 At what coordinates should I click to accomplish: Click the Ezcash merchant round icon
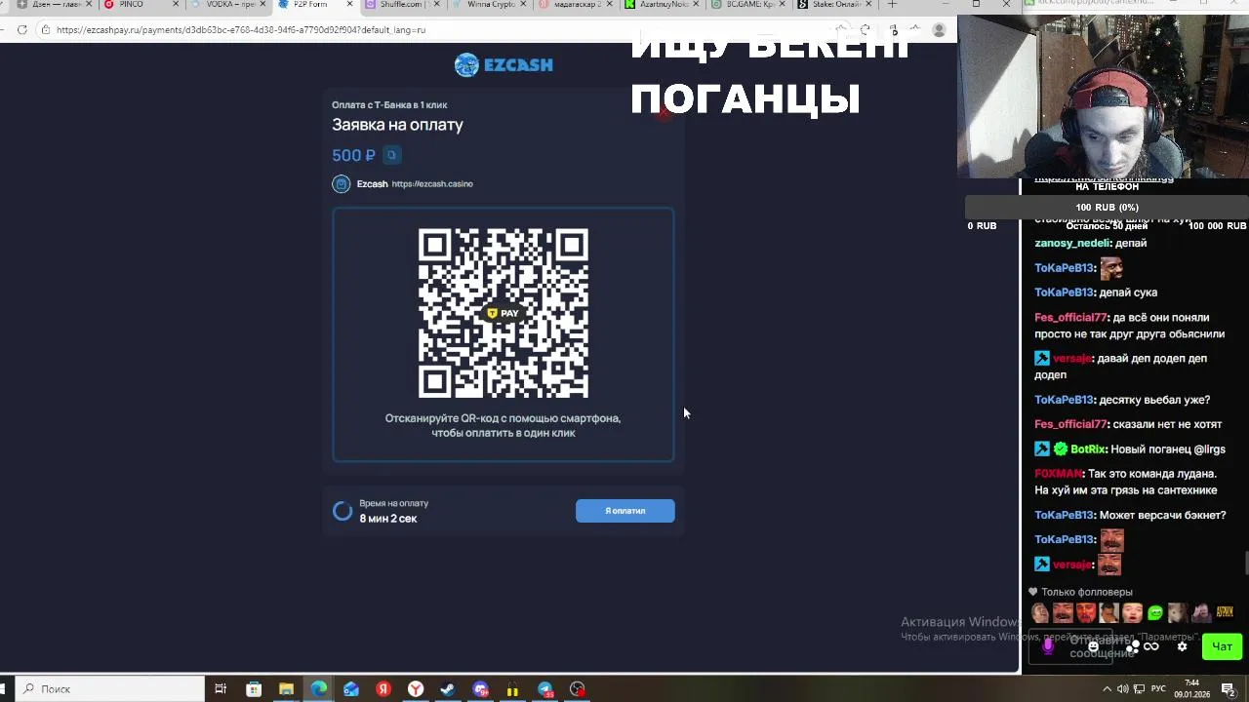click(342, 183)
